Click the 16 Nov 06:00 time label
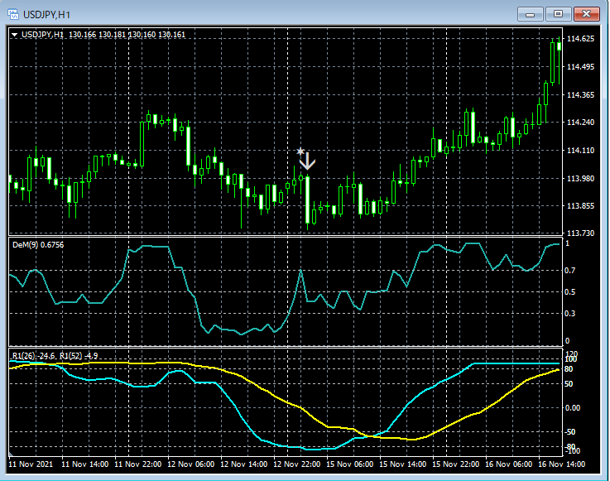This screenshot has height=481, width=610. (x=508, y=464)
